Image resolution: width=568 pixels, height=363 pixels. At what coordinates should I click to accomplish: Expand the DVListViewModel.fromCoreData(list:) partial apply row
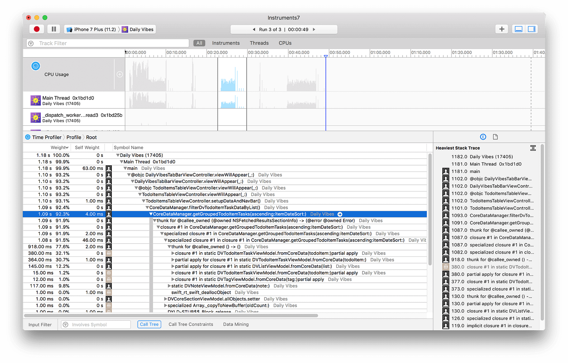(173, 266)
